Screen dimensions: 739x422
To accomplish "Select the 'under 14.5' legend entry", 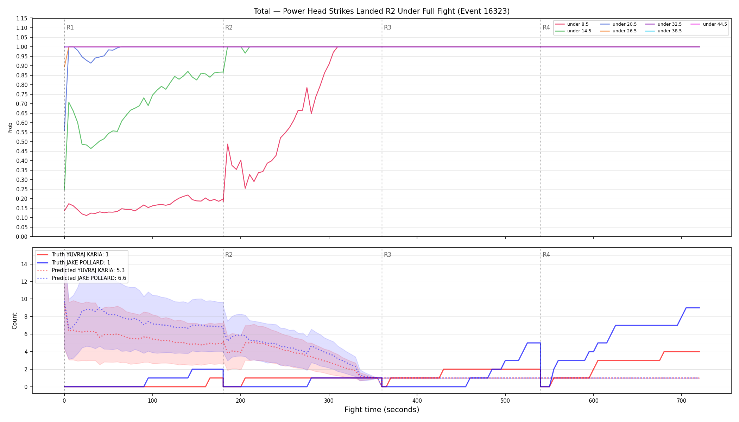I will [573, 31].
